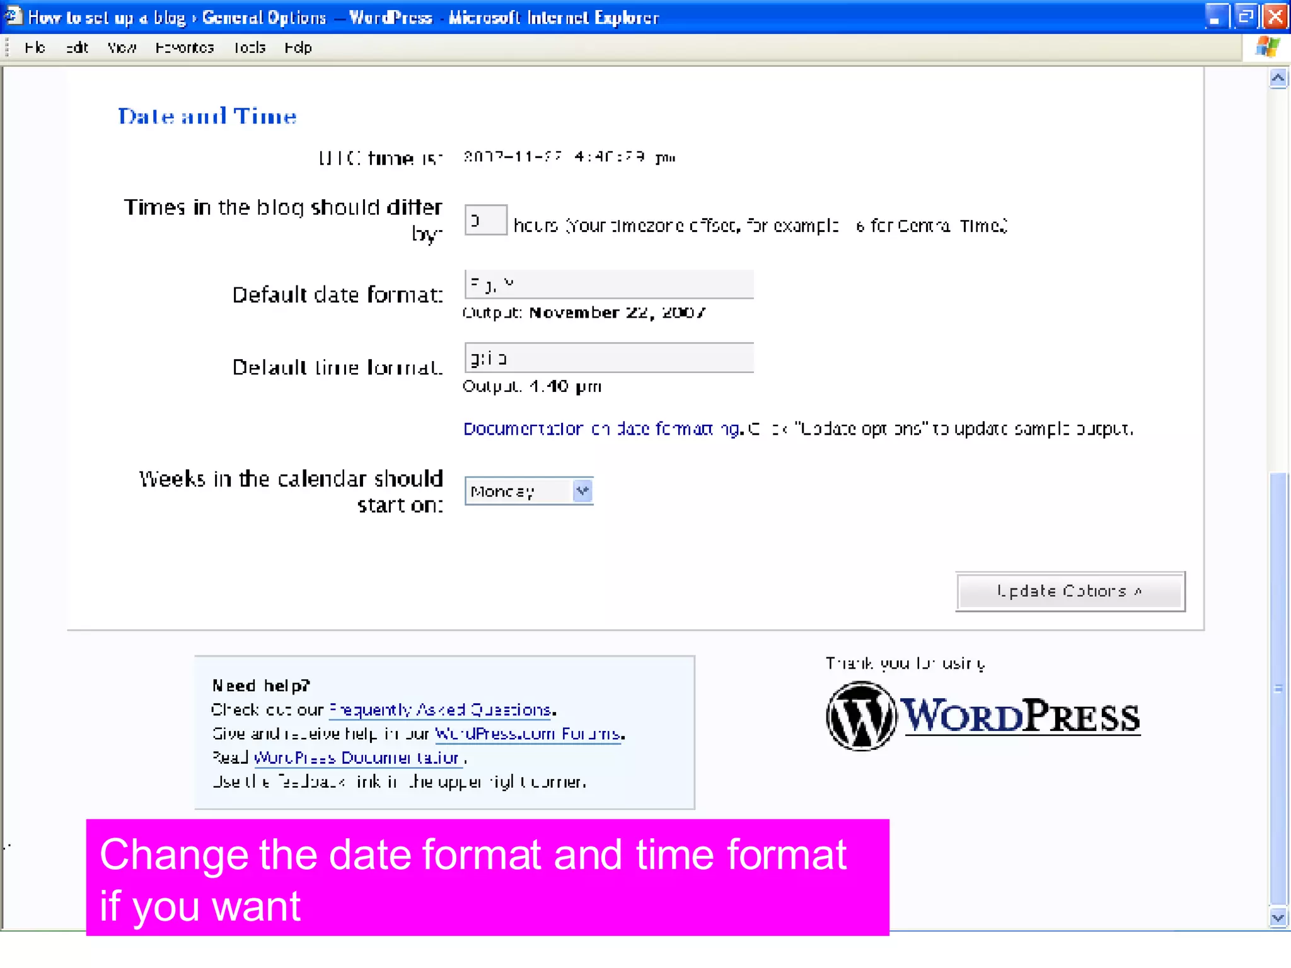This screenshot has height=968, width=1291.
Task: Click the WordPress logo link
Action: [983, 716]
